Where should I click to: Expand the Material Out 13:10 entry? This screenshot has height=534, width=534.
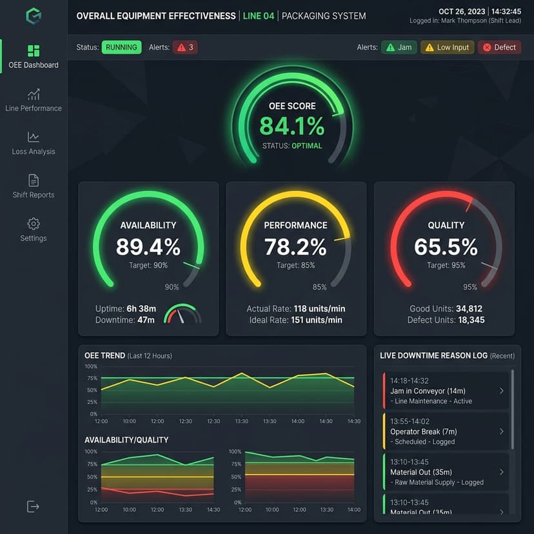coord(447,471)
